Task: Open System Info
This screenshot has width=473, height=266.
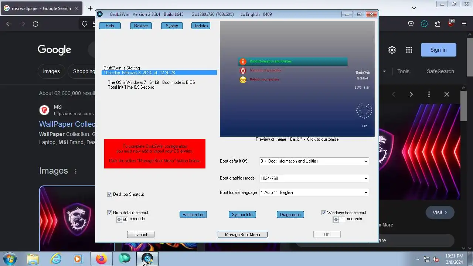Action: pyautogui.click(x=242, y=215)
